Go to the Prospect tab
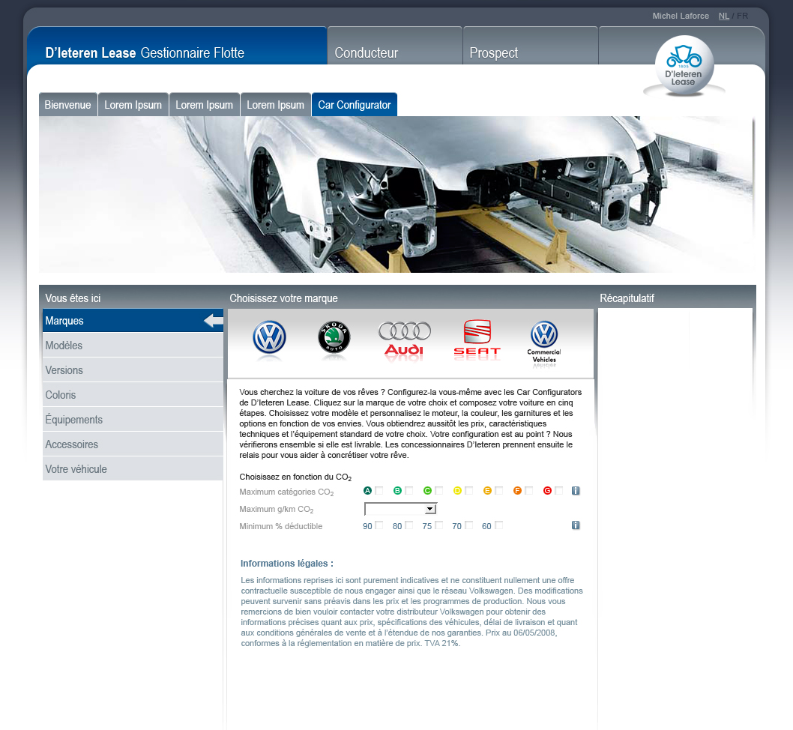The image size is (793, 730). click(531, 46)
